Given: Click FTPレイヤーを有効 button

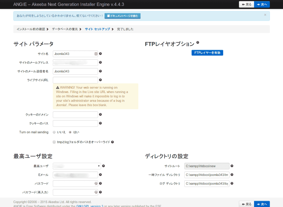Looking at the screenshot, I should click(207, 53).
